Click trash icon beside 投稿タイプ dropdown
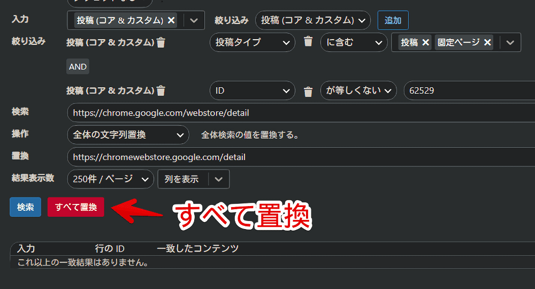 click(x=308, y=42)
